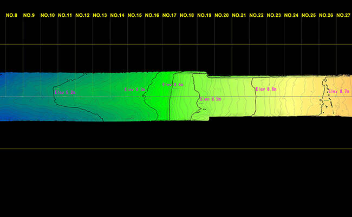Click the NO.27 station label

coord(343,16)
